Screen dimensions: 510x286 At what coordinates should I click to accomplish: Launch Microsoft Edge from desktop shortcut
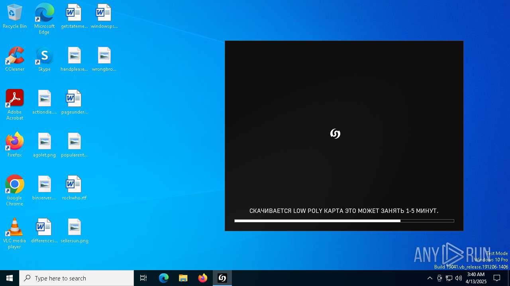[x=44, y=19]
